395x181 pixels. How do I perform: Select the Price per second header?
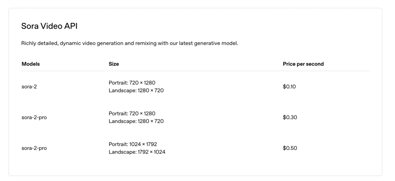pyautogui.click(x=303, y=64)
